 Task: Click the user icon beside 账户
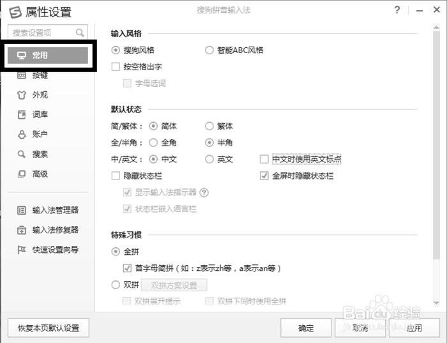tap(22, 134)
